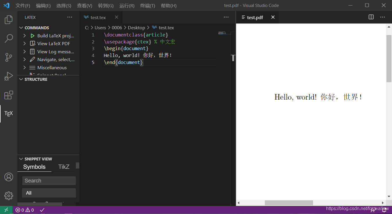Click the Navigate, select pencil icon
392x214 pixels.
tap(33, 60)
